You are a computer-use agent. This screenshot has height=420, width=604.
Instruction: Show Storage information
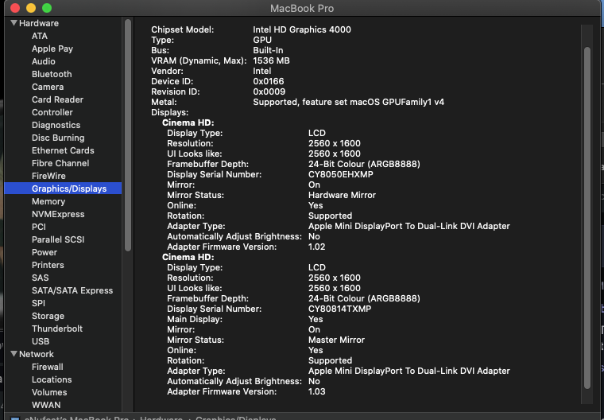click(x=48, y=316)
